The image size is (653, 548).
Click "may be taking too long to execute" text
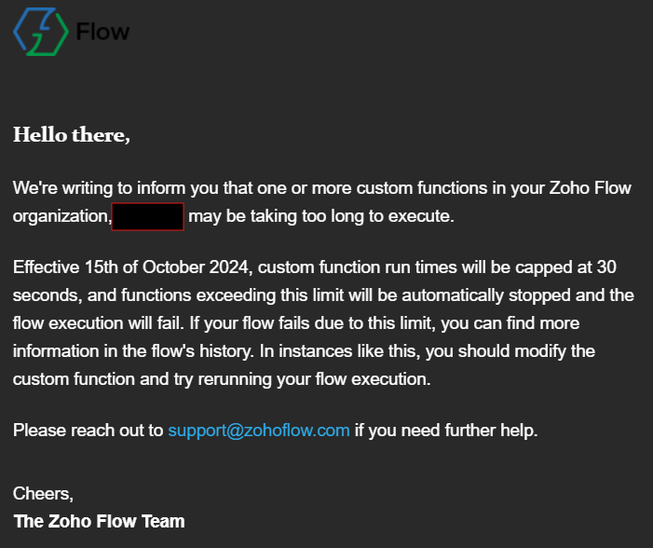(x=321, y=216)
